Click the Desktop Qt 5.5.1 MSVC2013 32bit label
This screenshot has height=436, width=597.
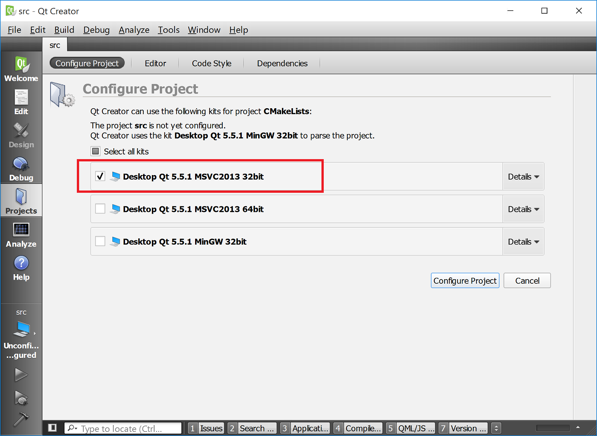tap(193, 176)
